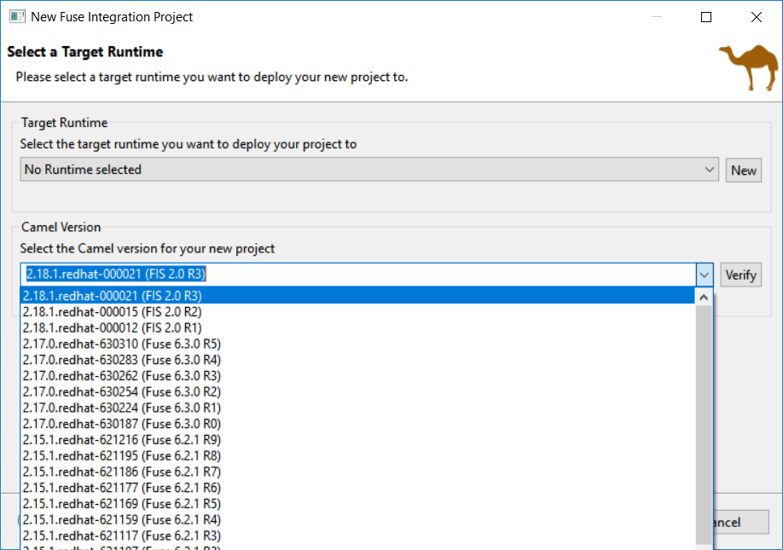Screen dimensions: 783x550
Task: Click the Verify button
Action: (x=739, y=275)
